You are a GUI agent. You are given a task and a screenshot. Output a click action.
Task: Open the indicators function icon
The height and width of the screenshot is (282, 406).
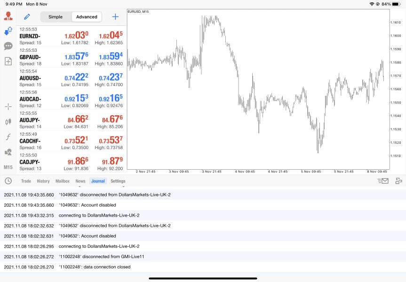click(8, 137)
